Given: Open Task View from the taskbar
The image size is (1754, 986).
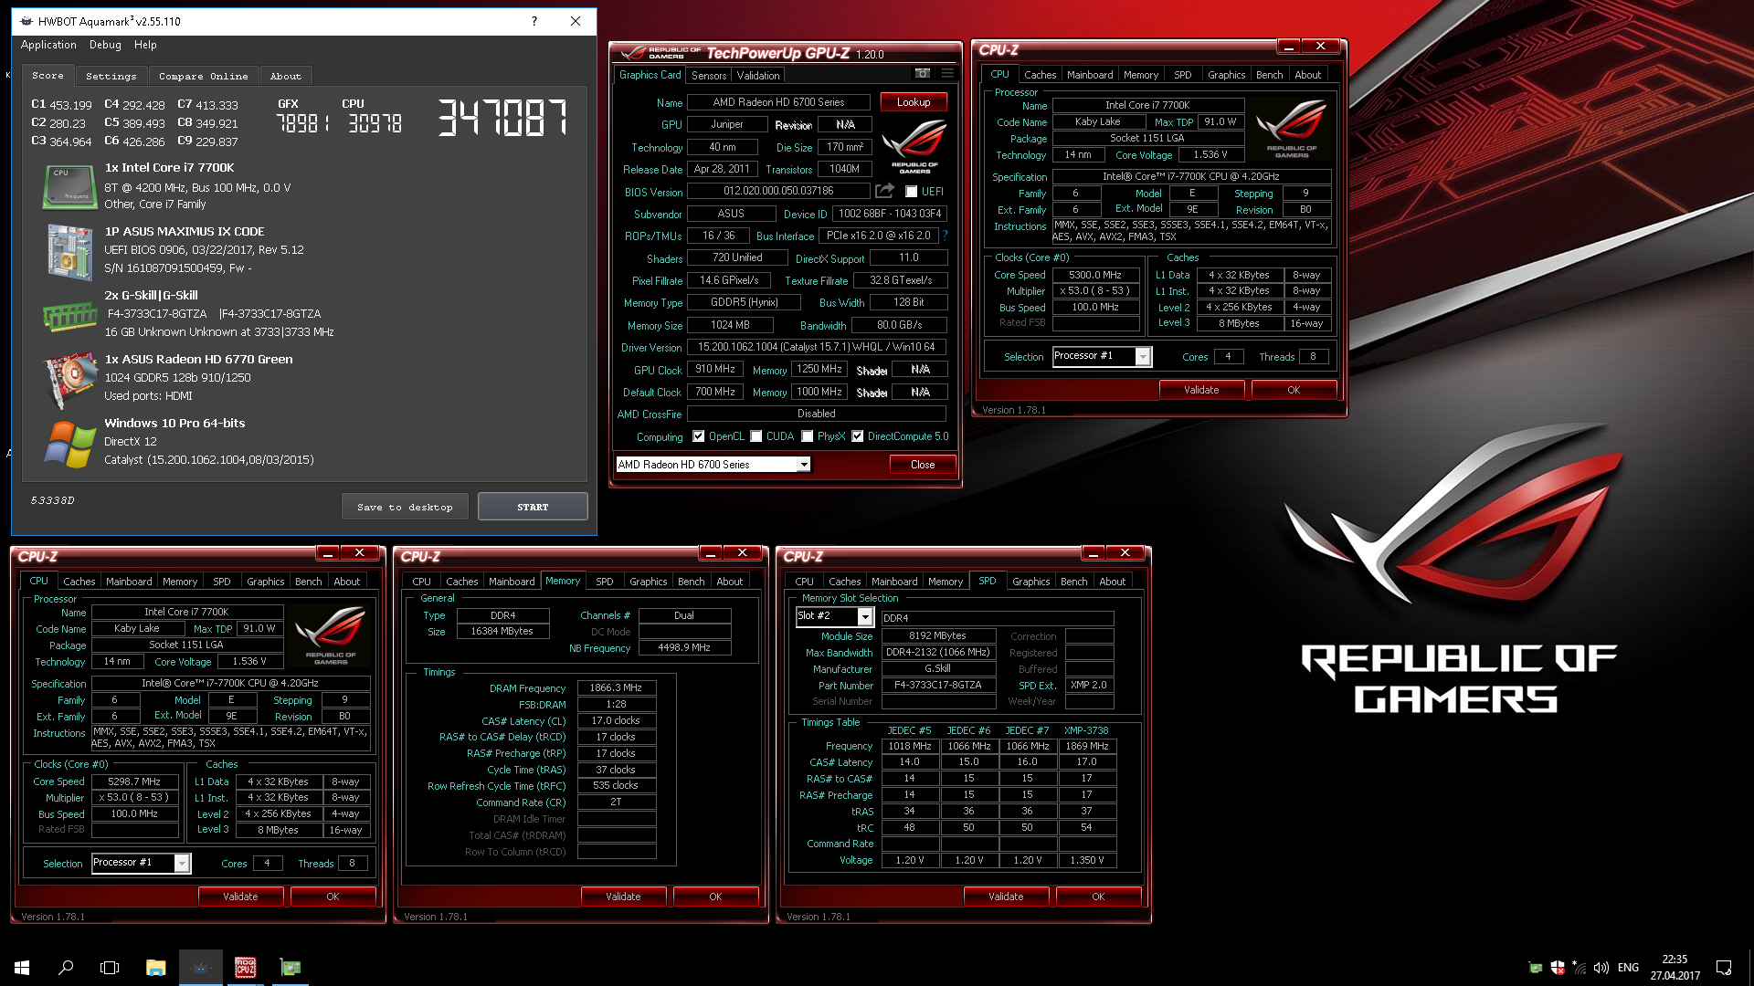Looking at the screenshot, I should 110,967.
